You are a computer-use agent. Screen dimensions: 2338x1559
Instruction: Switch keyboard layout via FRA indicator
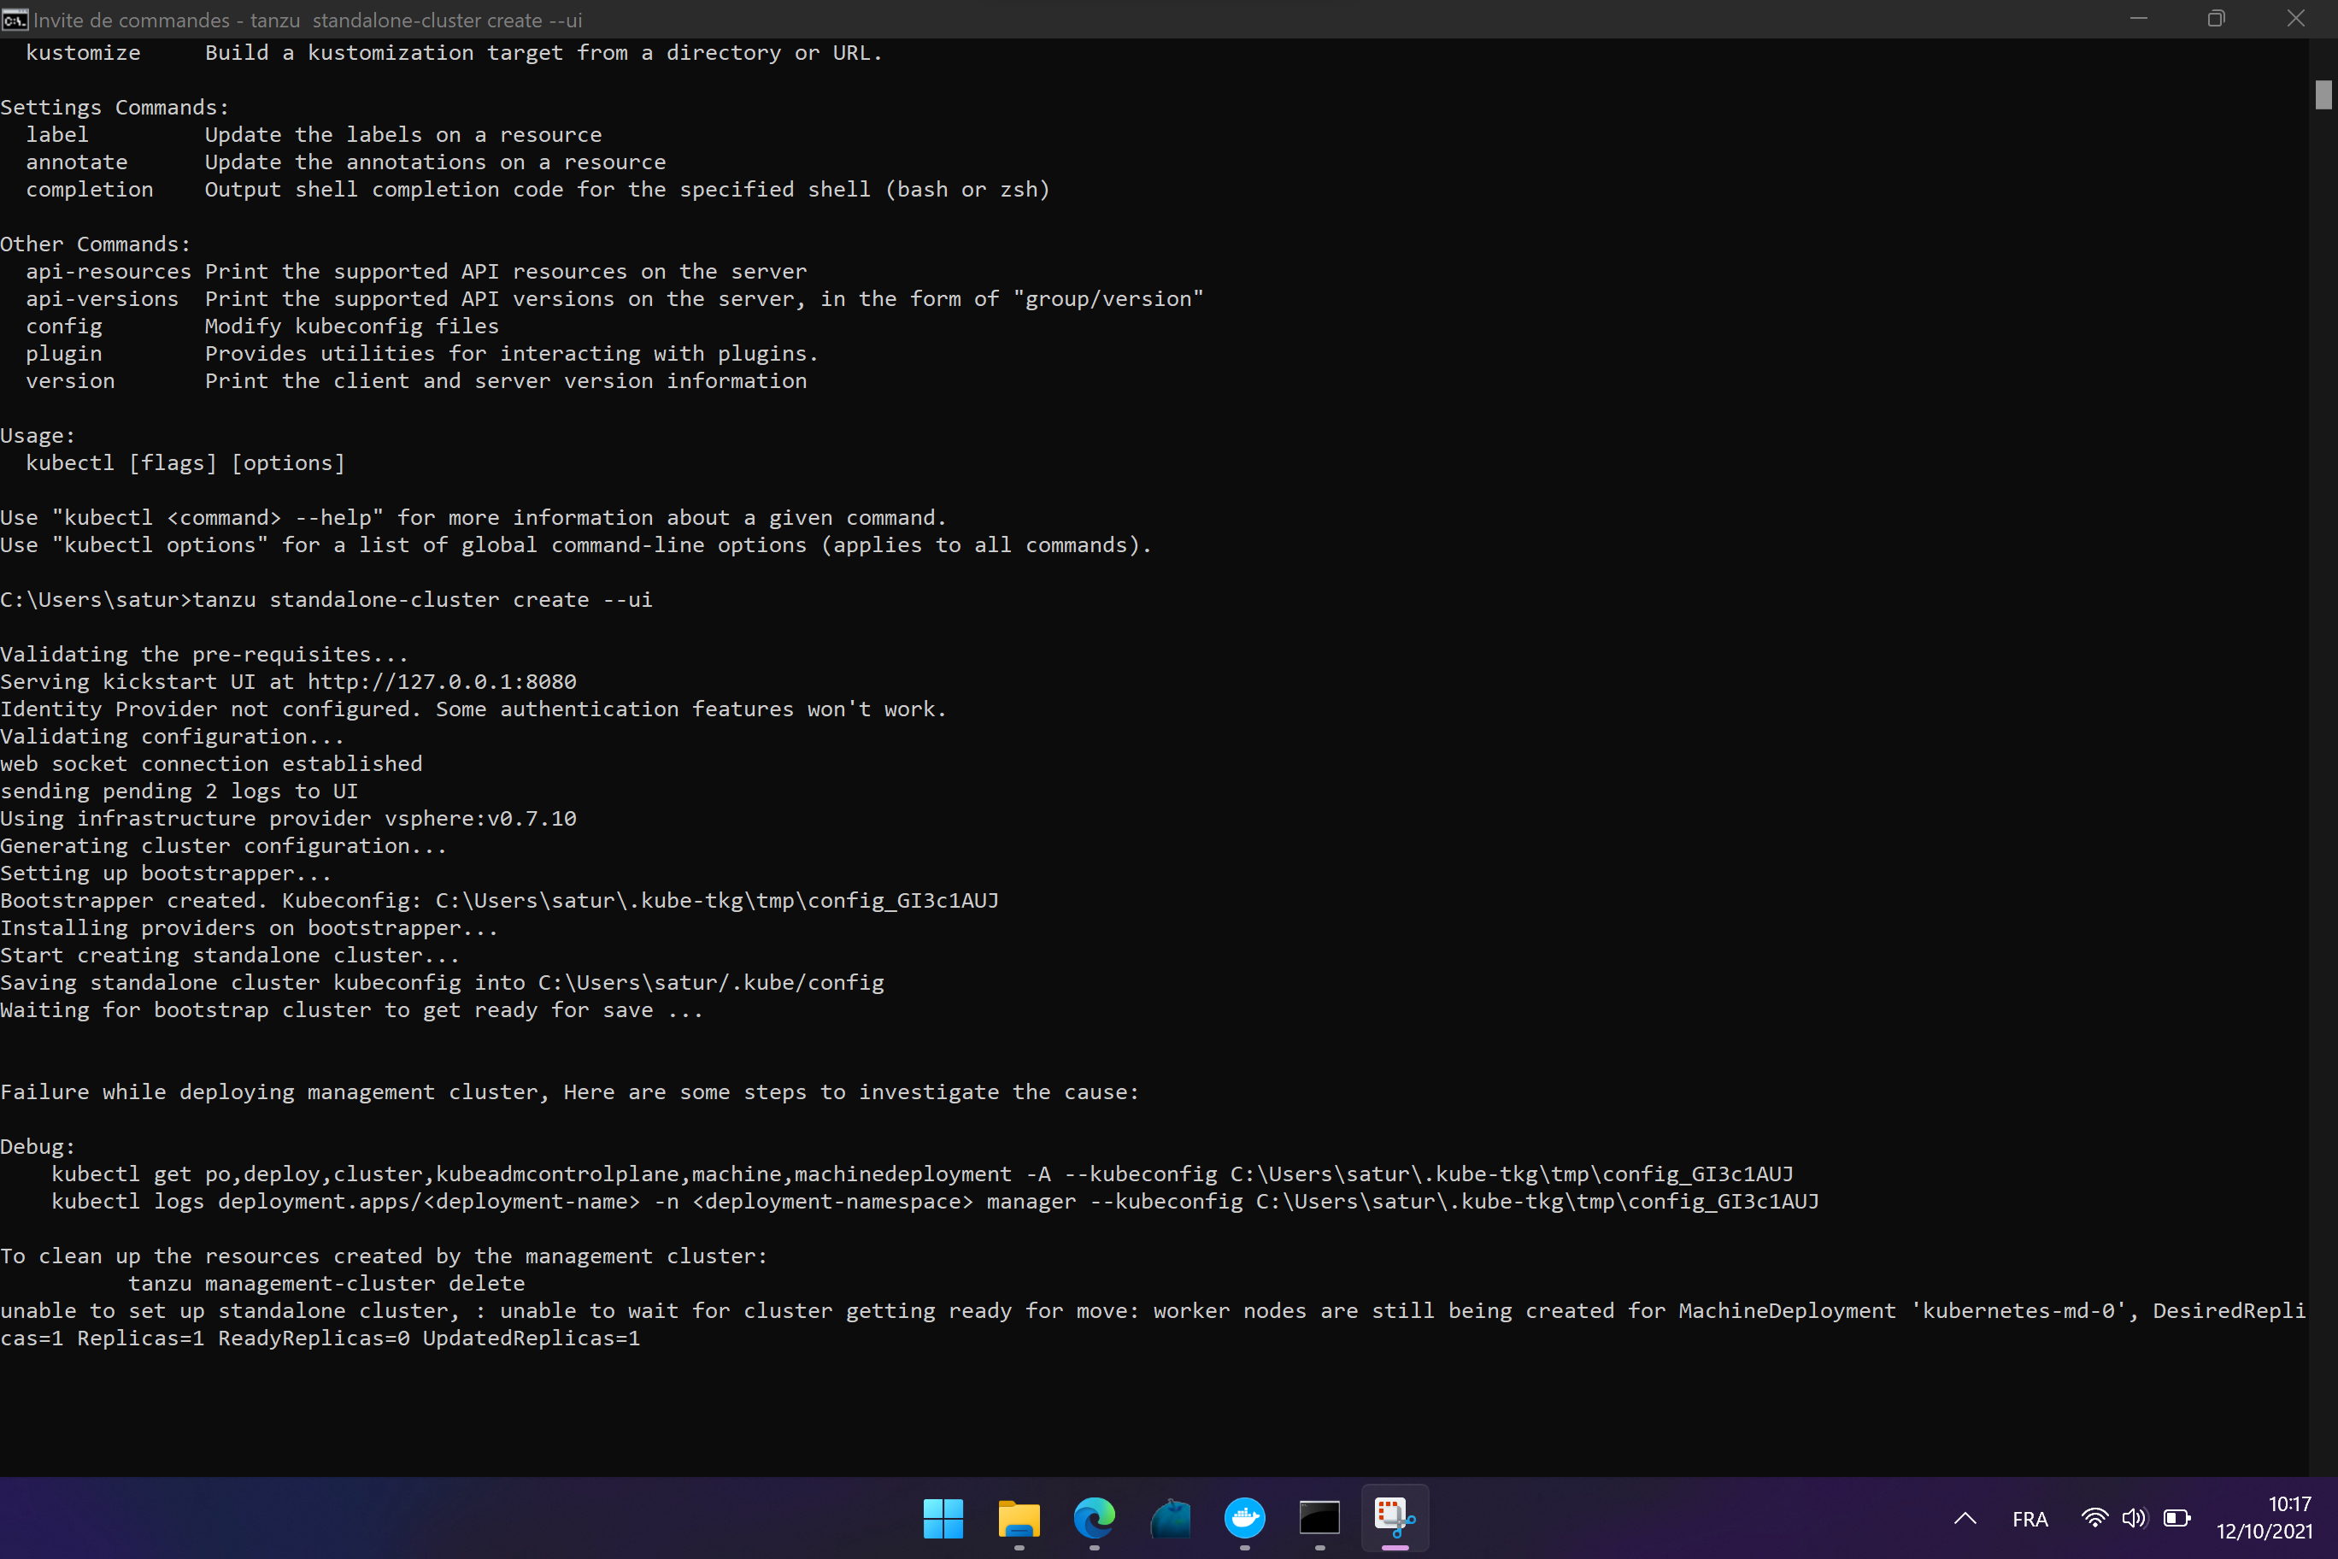[x=2030, y=1519]
